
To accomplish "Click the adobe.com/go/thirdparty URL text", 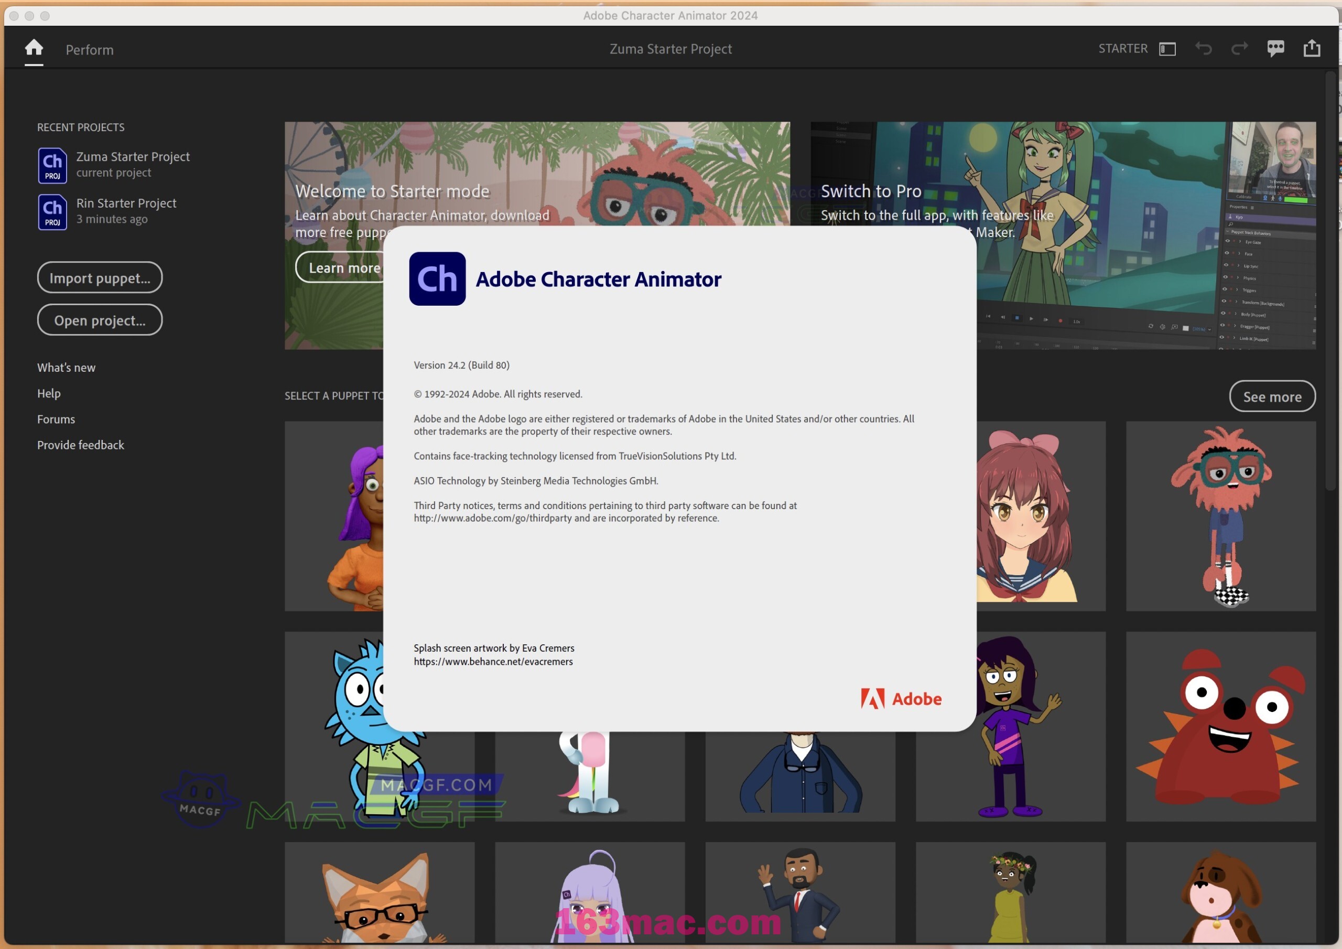I will (493, 518).
